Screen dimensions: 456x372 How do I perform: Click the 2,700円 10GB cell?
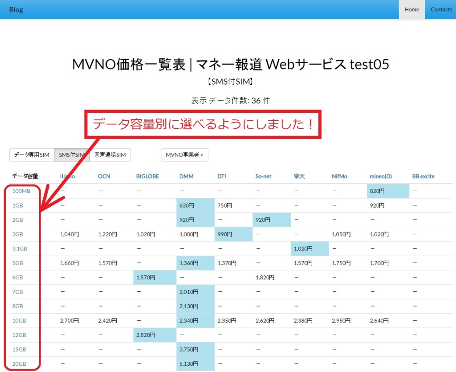[x=76, y=321]
